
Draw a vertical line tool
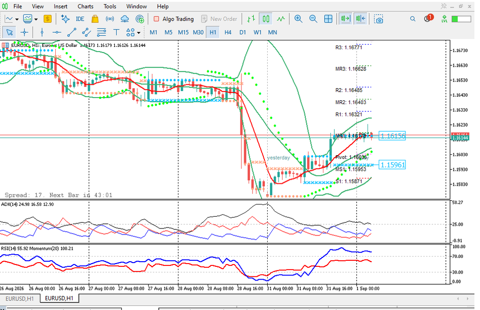42,32
